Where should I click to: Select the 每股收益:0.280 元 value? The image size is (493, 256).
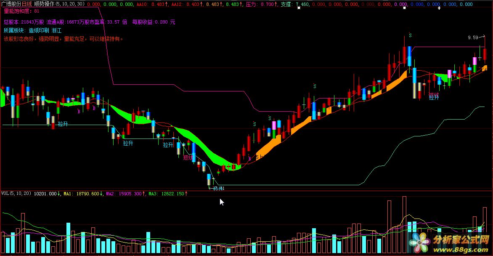click(154, 22)
